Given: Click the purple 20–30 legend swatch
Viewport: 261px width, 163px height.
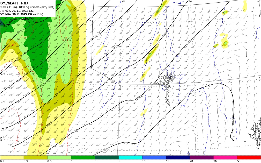Looking at the screenshot, I should coord(201,158).
